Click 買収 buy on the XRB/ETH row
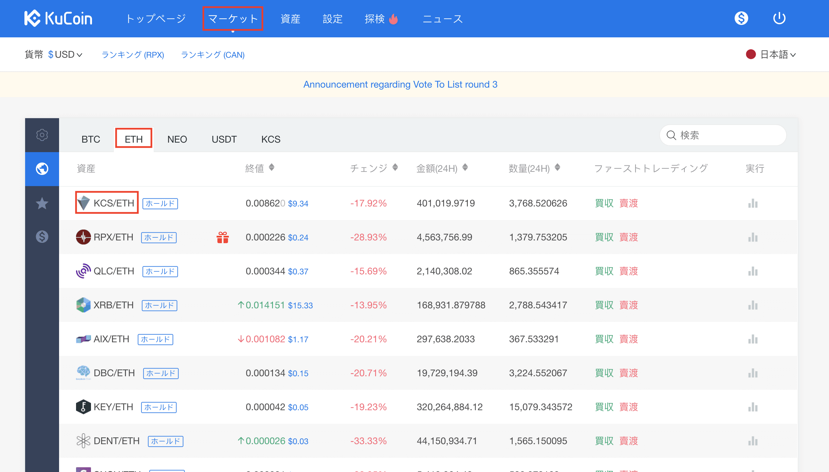829x472 pixels. tap(604, 305)
